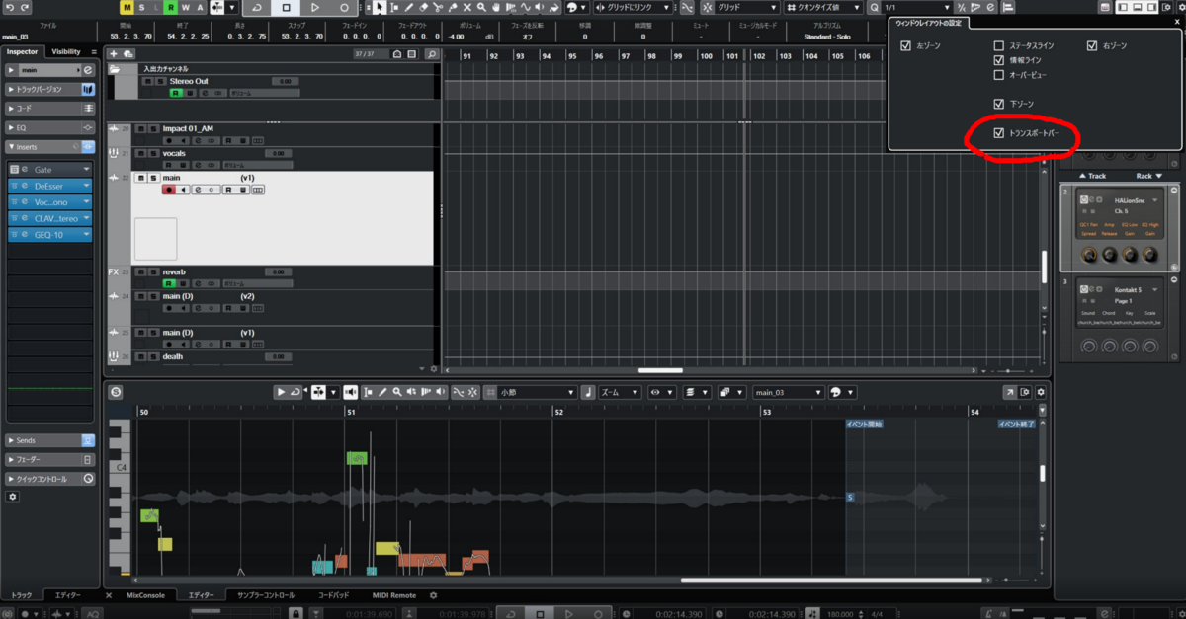The width and height of the screenshot is (1186, 619).
Task: Enable the オーバービュー checkbox
Action: coord(999,73)
